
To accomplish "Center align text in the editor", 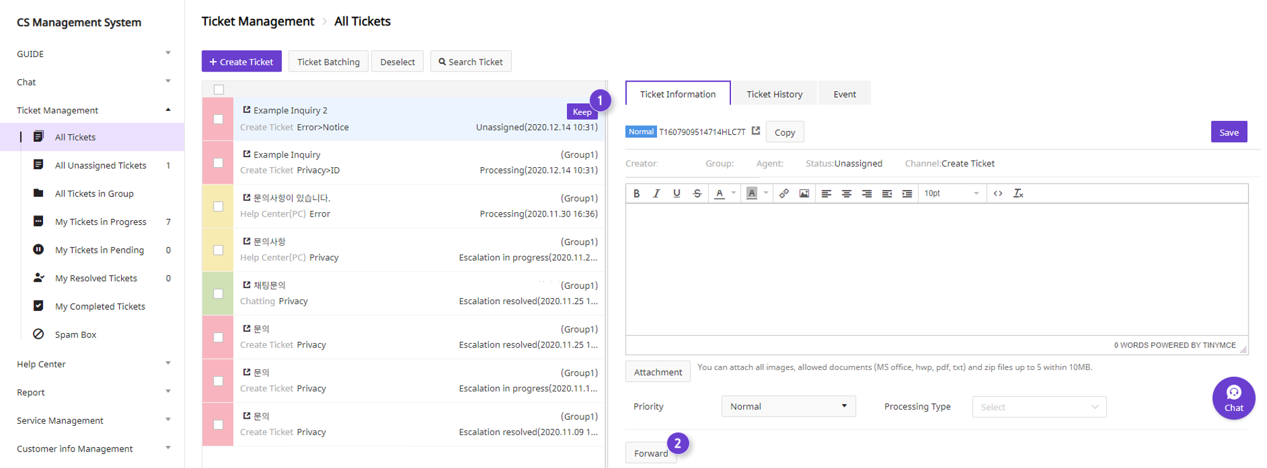I will pos(846,193).
